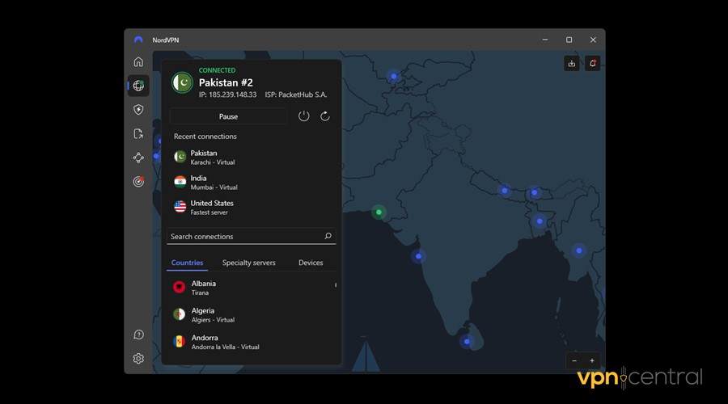Click the Search connections field

252,236
